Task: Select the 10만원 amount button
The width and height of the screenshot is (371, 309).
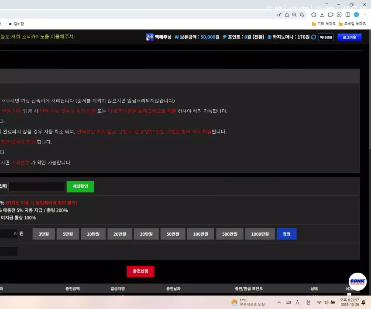Action: click(93, 234)
